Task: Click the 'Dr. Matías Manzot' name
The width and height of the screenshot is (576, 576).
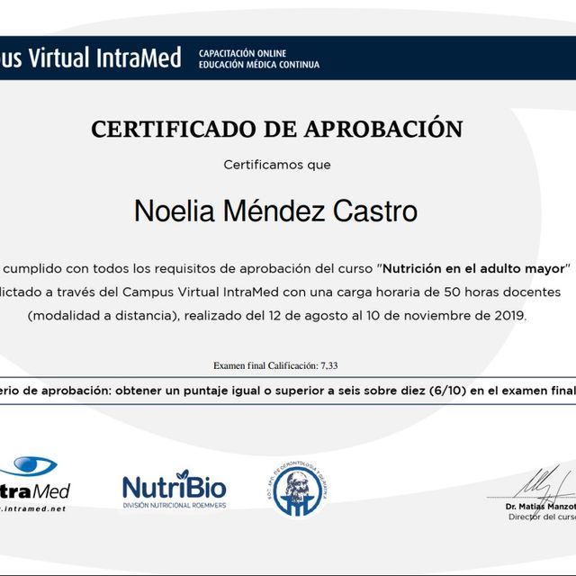Action: click(x=541, y=507)
